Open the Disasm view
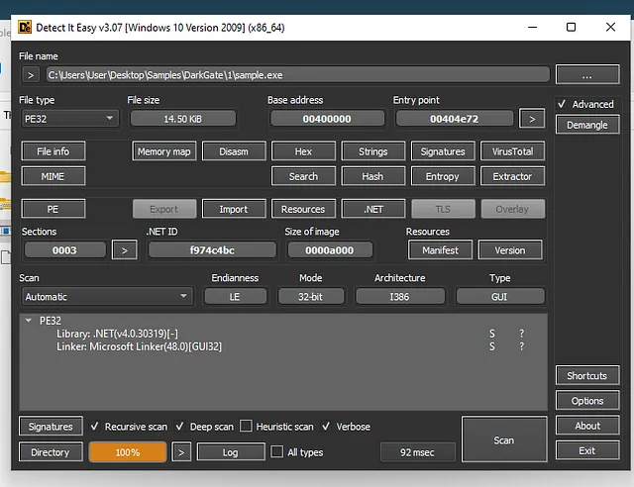Screen dimensions: 634x487 234,151
